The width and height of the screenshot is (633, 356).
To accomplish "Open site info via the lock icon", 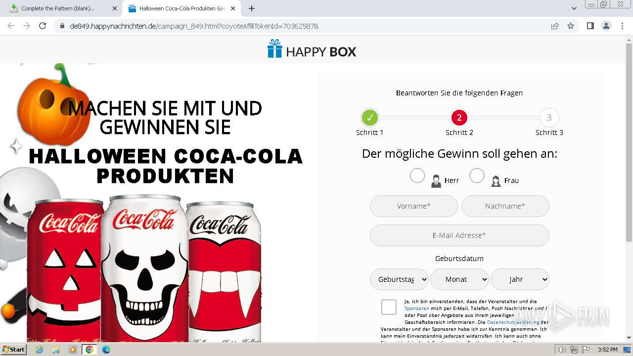I will (x=62, y=26).
